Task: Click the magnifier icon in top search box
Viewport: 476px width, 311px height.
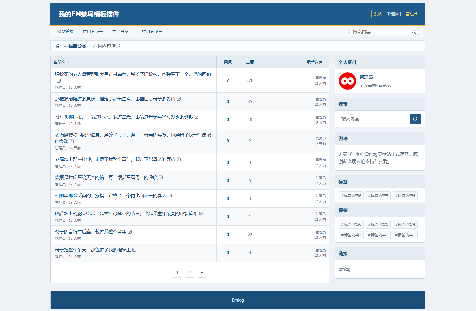Action: tap(414, 32)
